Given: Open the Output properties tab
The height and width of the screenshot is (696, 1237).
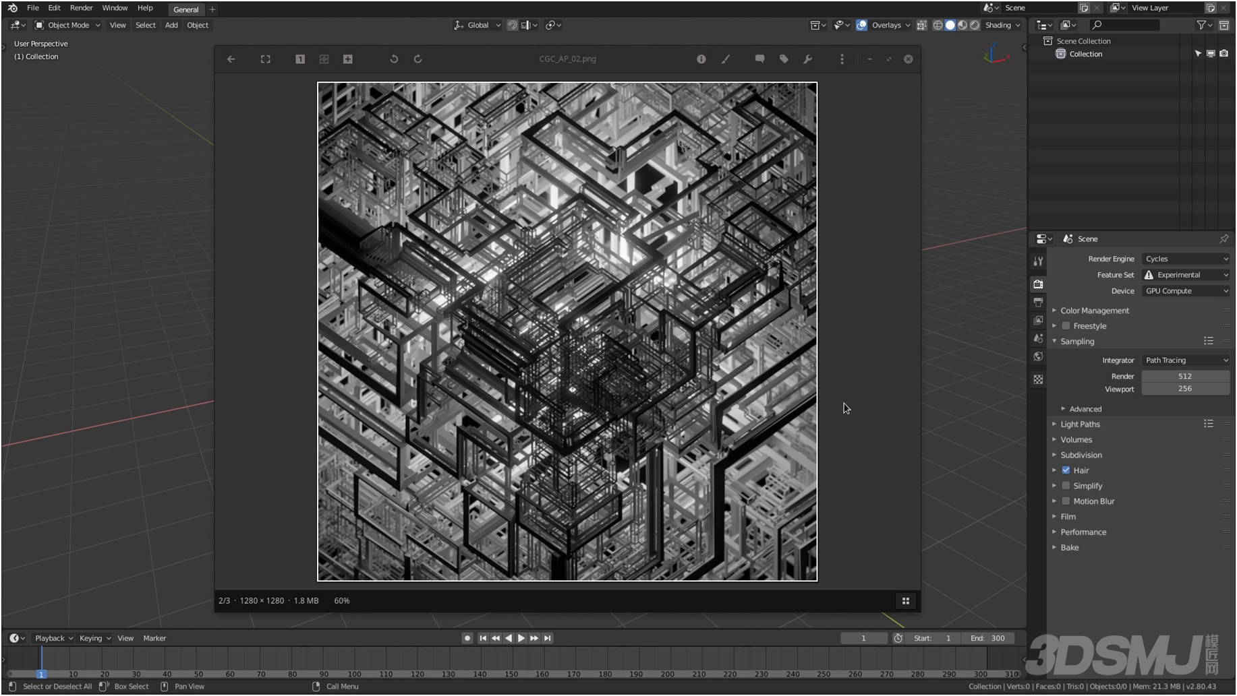Looking at the screenshot, I should coord(1038,303).
